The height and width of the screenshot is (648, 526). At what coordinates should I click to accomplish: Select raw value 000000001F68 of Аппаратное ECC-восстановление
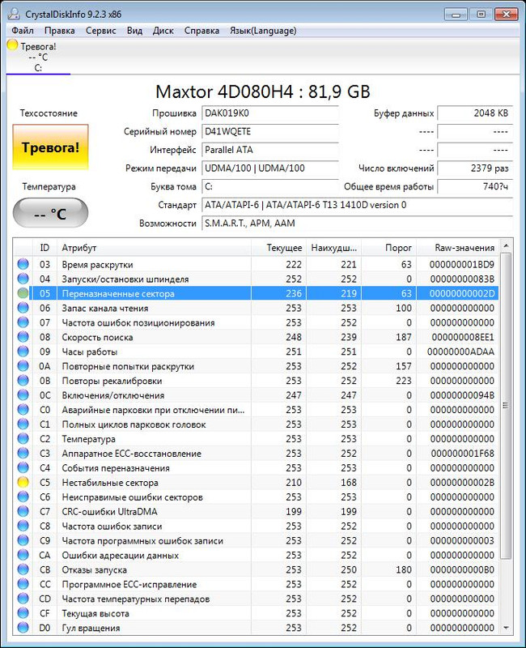[x=462, y=454]
